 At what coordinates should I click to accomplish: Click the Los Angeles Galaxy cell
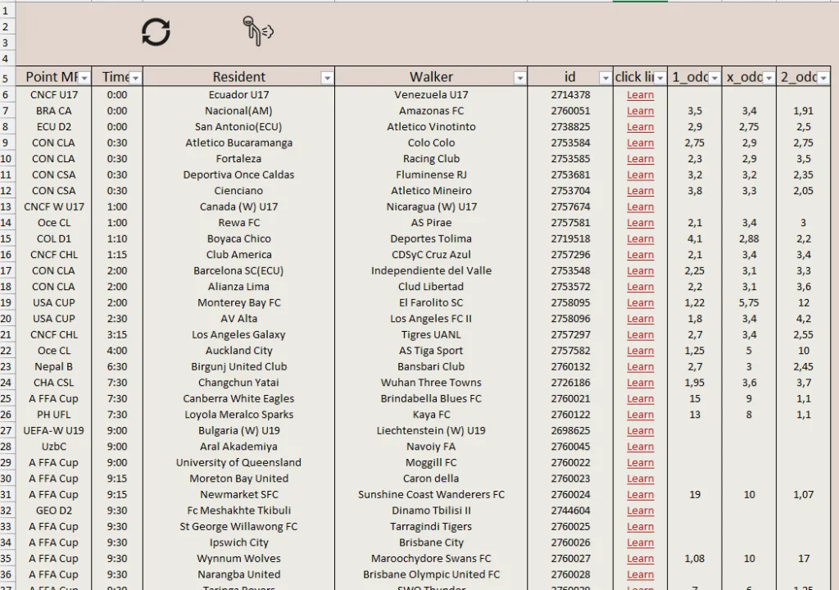point(238,334)
